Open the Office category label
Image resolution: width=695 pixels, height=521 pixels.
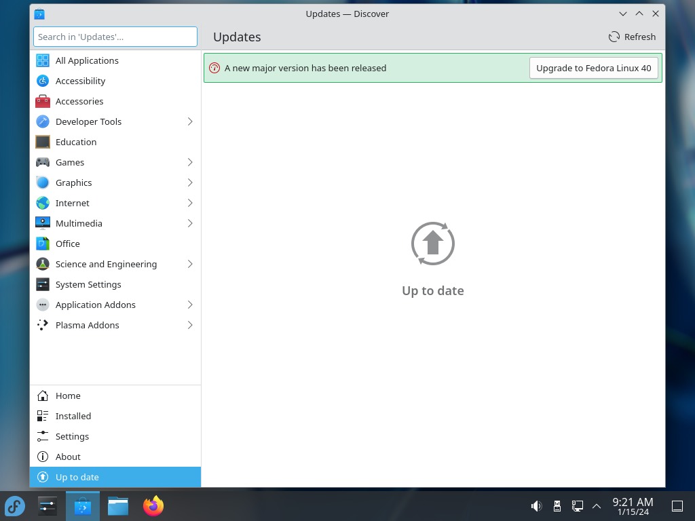pos(67,244)
